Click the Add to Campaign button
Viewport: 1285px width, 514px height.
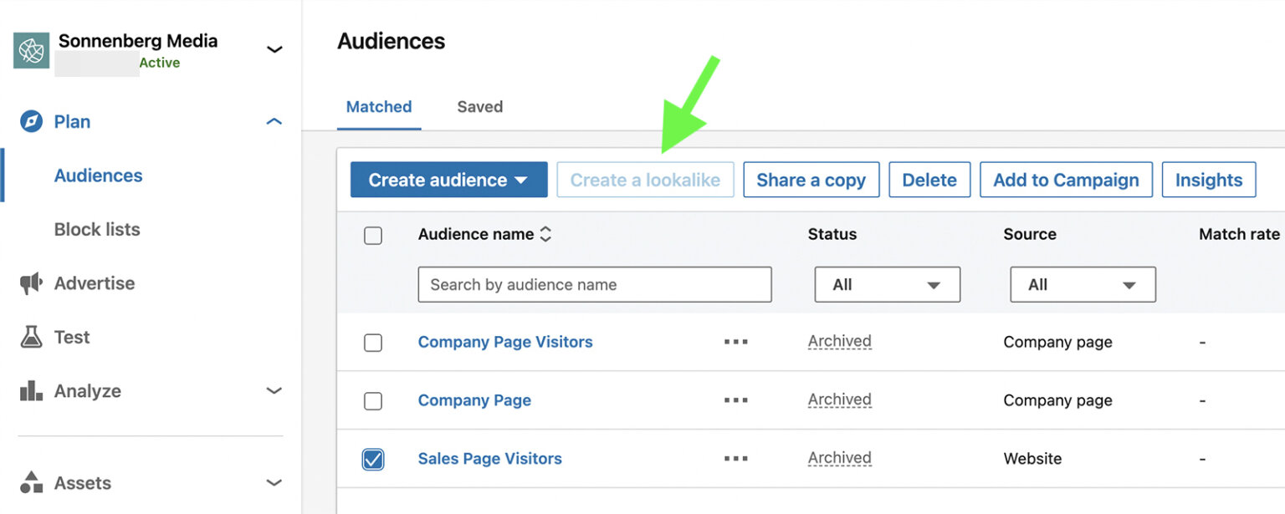1066,179
